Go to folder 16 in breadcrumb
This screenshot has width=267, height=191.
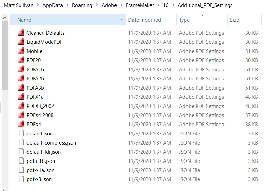click(x=166, y=5)
